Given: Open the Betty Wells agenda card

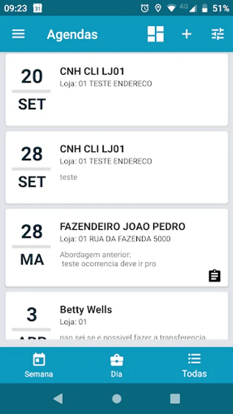Looking at the screenshot, I should (117, 316).
